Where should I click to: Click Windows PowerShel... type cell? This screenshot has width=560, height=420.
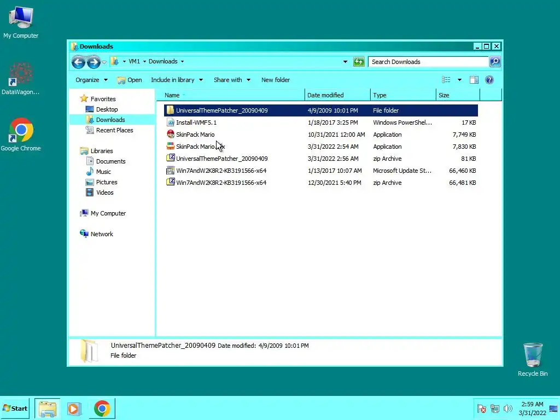click(402, 122)
